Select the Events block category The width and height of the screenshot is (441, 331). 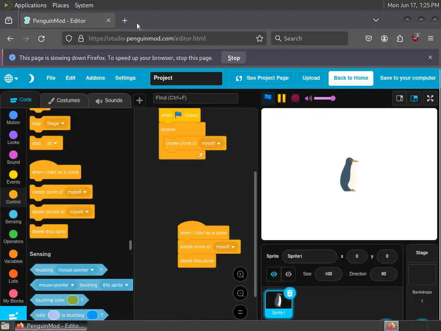[x=13, y=177]
